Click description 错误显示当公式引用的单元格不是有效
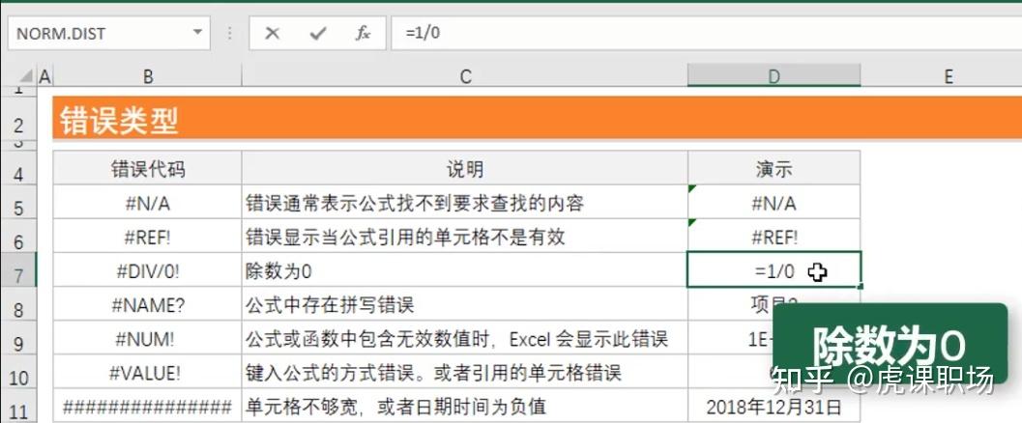The height and width of the screenshot is (423, 1022). pos(465,237)
